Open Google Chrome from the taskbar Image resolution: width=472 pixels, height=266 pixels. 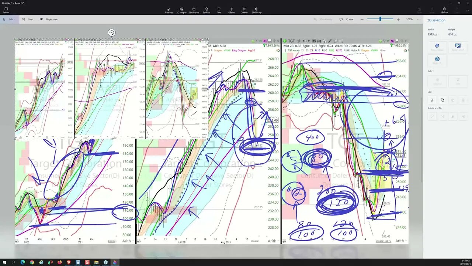32,262
